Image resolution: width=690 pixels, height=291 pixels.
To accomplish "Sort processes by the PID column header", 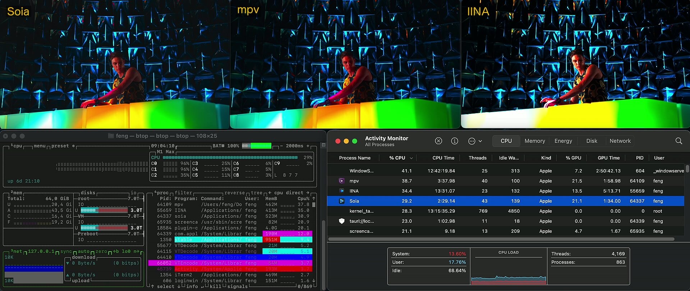I will coord(640,158).
